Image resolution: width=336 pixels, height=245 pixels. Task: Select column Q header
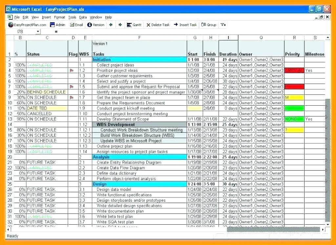(261, 38)
